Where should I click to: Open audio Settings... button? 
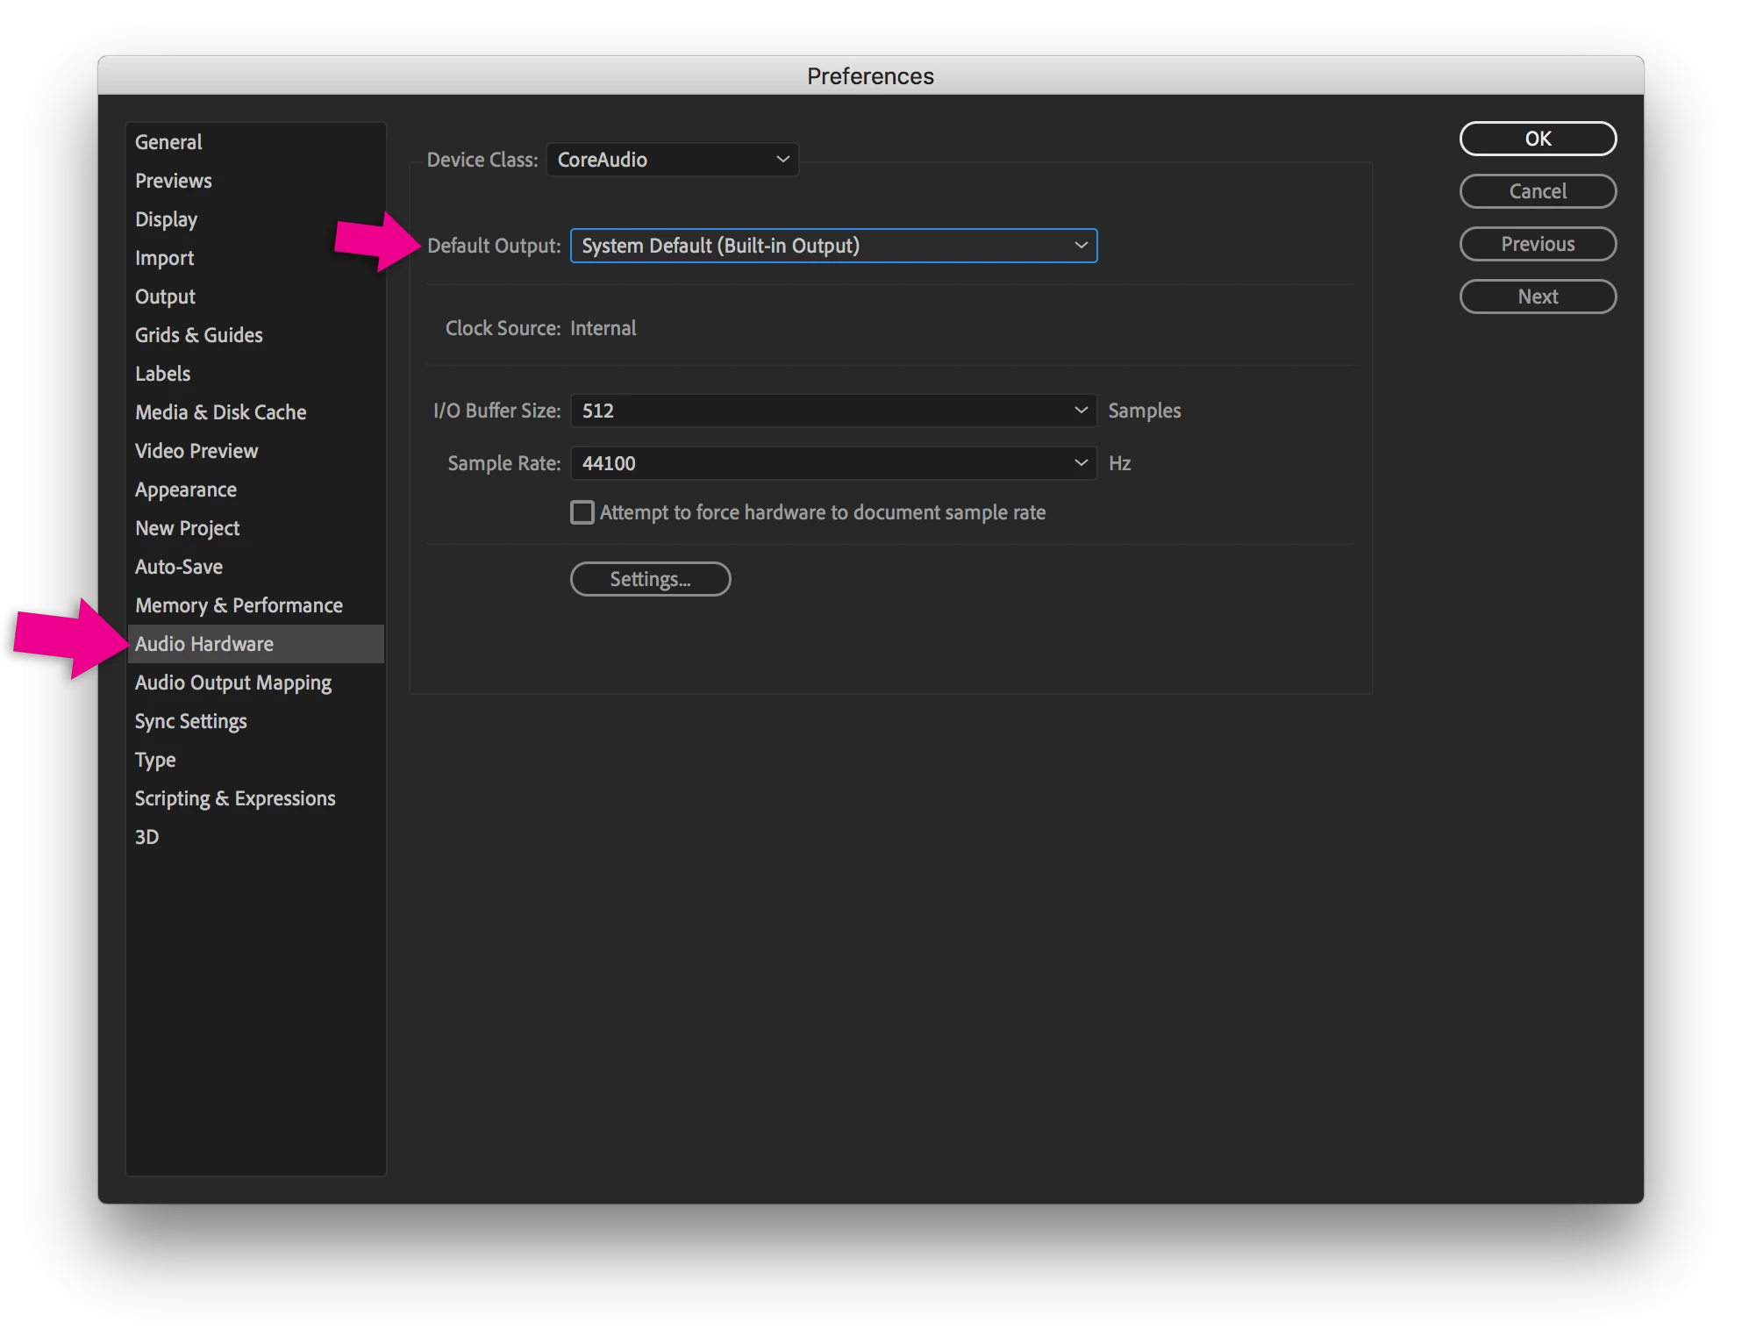[x=650, y=579]
